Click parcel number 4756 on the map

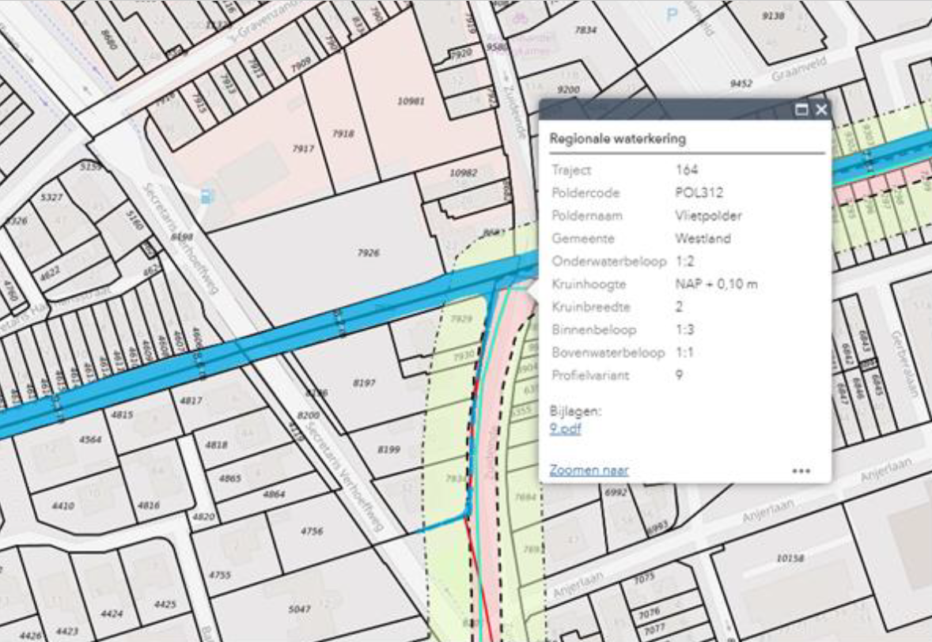pos(312,531)
